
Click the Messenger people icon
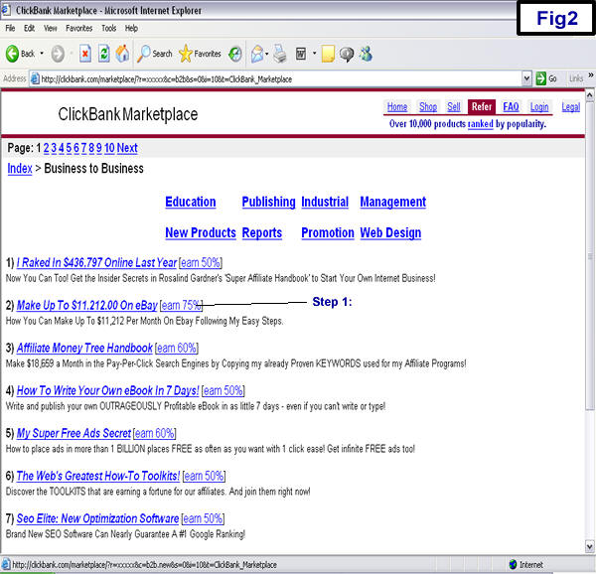(x=366, y=54)
